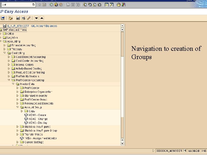Select the Office folder

pos(11,34)
